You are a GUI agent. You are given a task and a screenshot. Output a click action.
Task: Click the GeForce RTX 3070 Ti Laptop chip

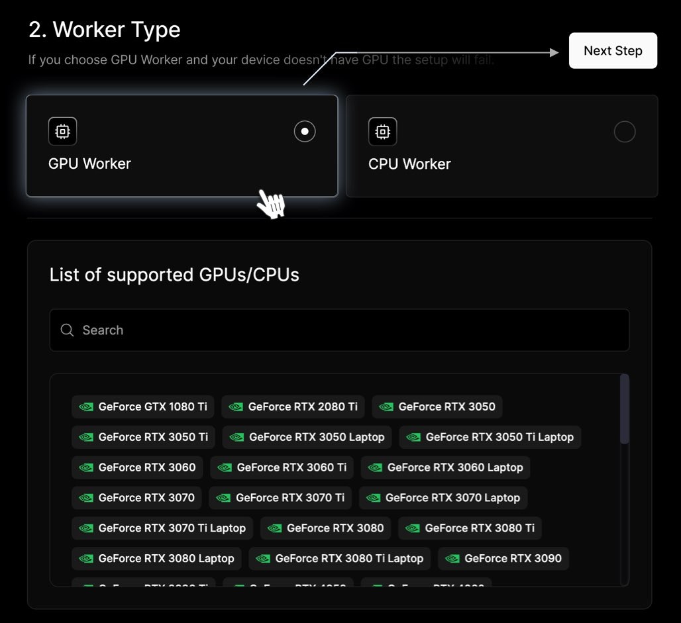coord(162,528)
